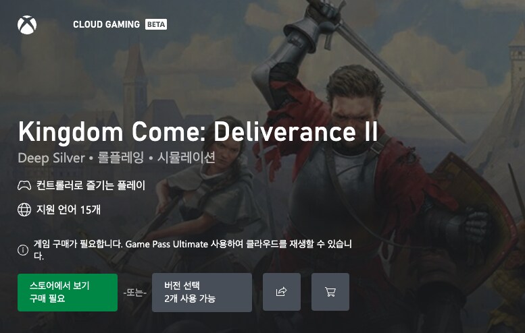Click the info circle icon
This screenshot has width=525, height=333.
23,250
